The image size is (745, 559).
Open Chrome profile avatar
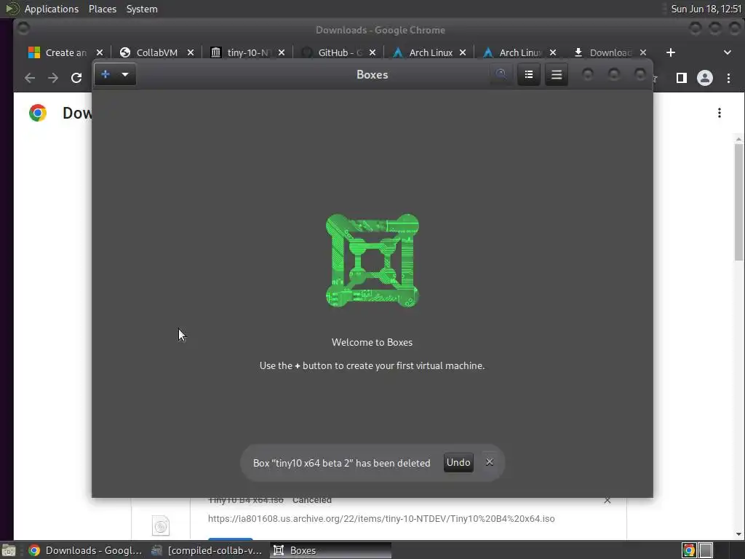705,78
